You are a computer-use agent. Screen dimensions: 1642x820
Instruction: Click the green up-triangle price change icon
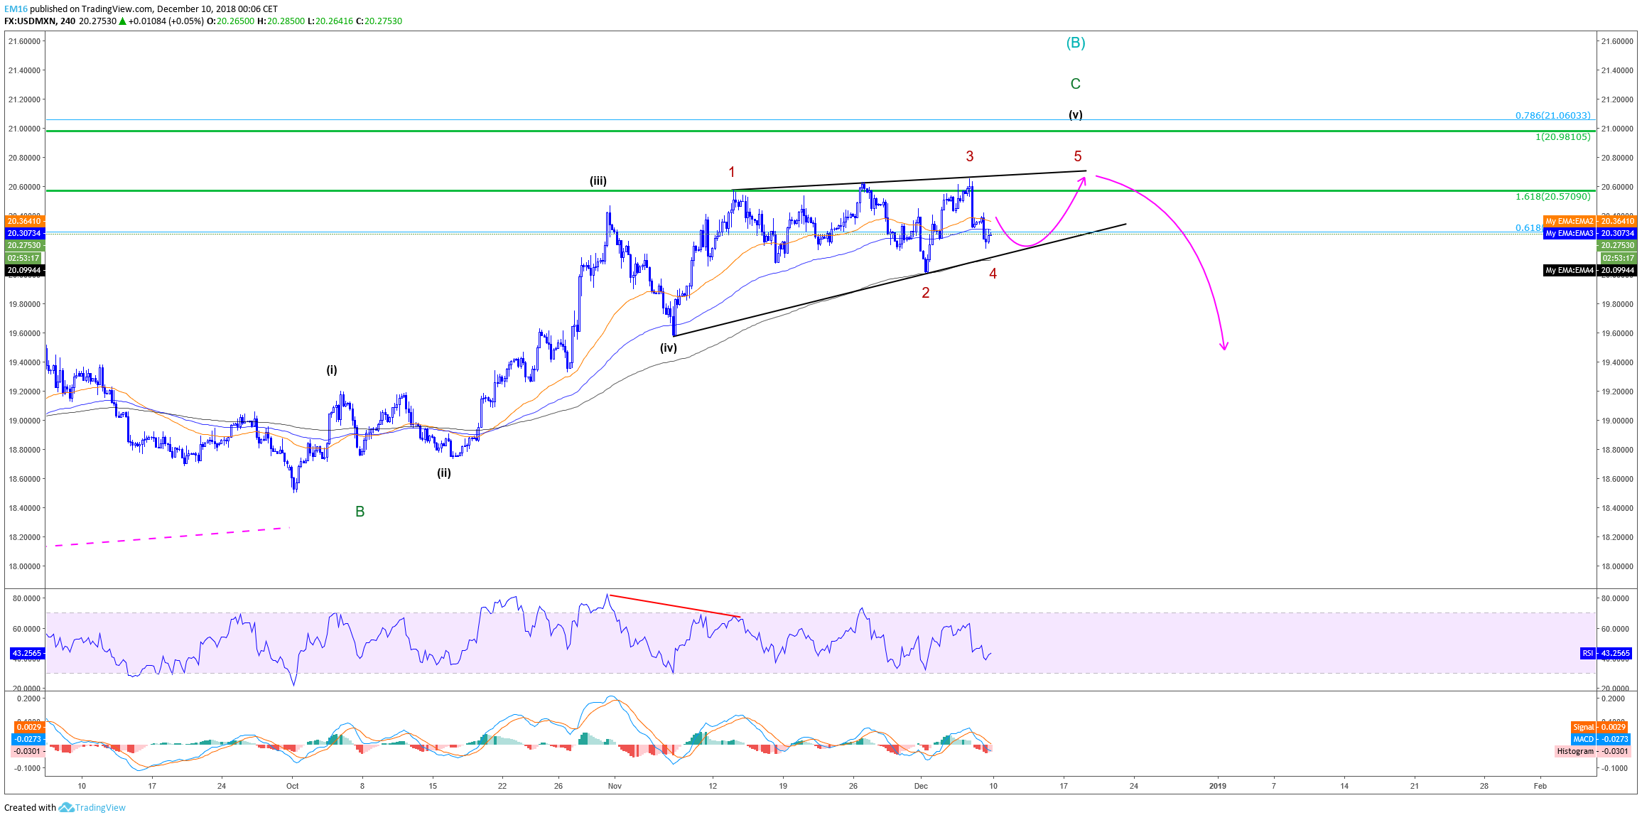coord(123,21)
